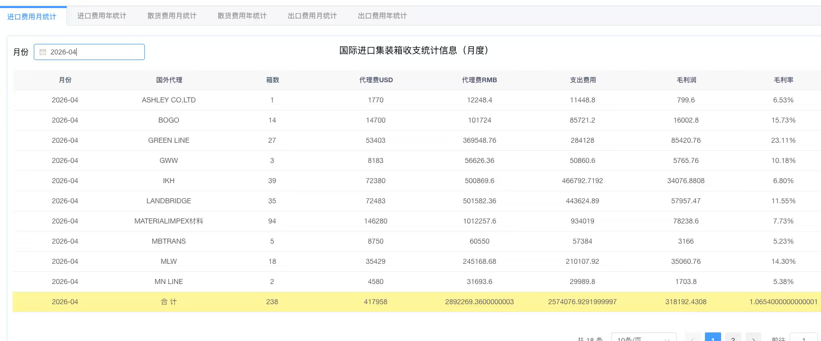Click BOGO's USD fee 14700

pos(375,120)
